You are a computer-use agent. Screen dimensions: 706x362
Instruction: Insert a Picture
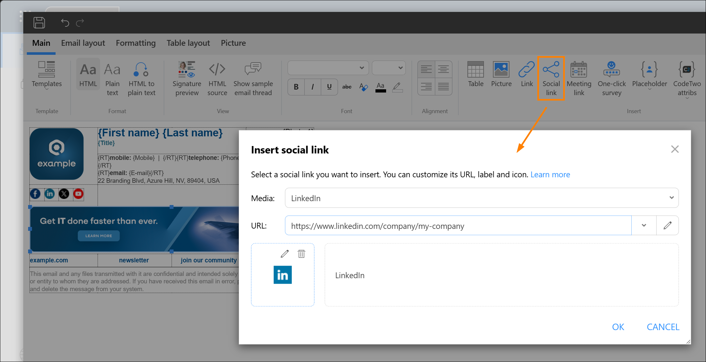[x=501, y=74]
